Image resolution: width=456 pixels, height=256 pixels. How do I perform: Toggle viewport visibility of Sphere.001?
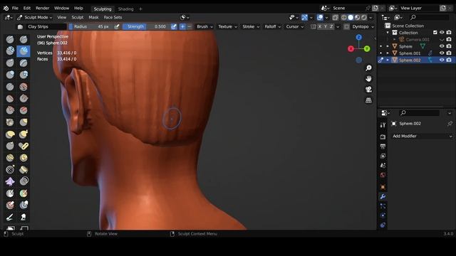pos(442,53)
